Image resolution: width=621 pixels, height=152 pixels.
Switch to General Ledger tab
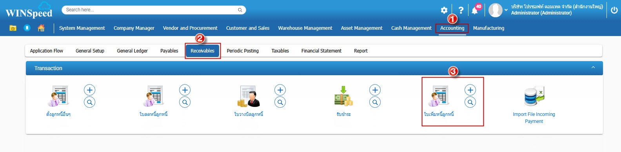point(133,51)
